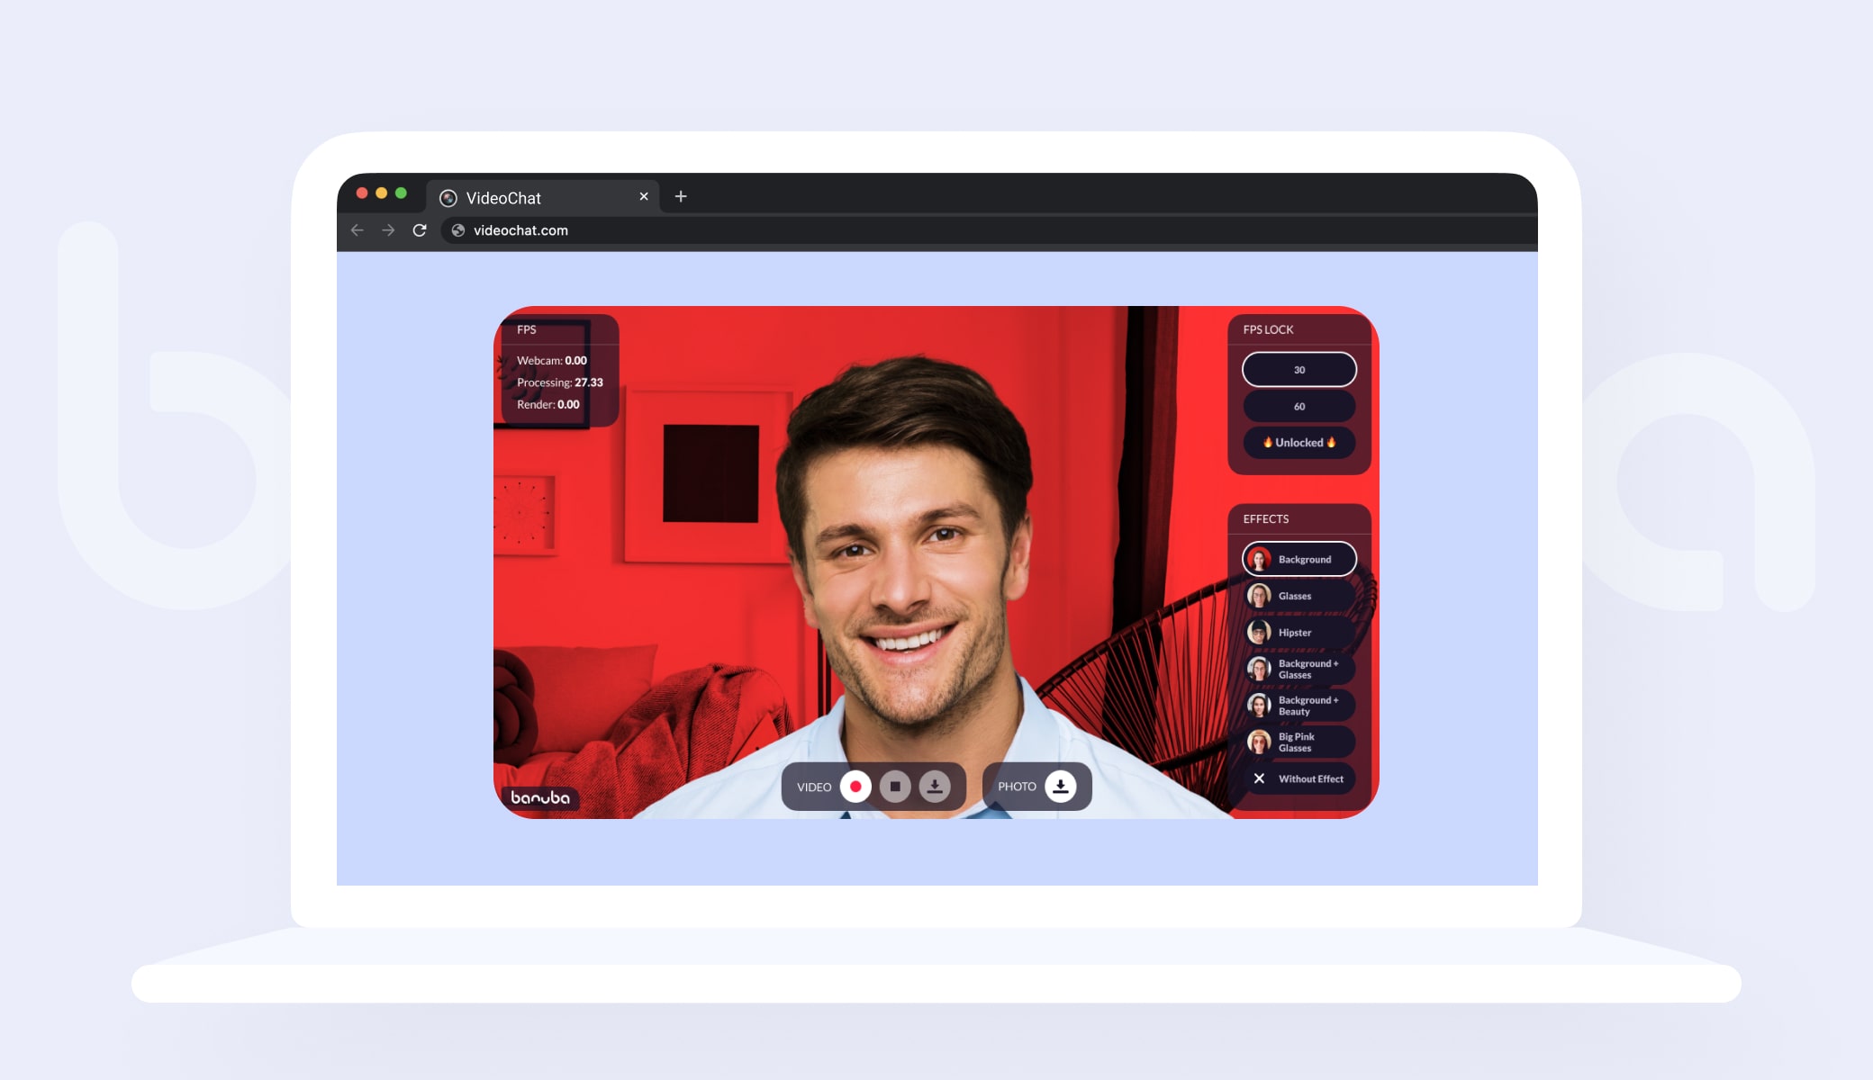
Task: Click the stop video button
Action: tap(894, 786)
